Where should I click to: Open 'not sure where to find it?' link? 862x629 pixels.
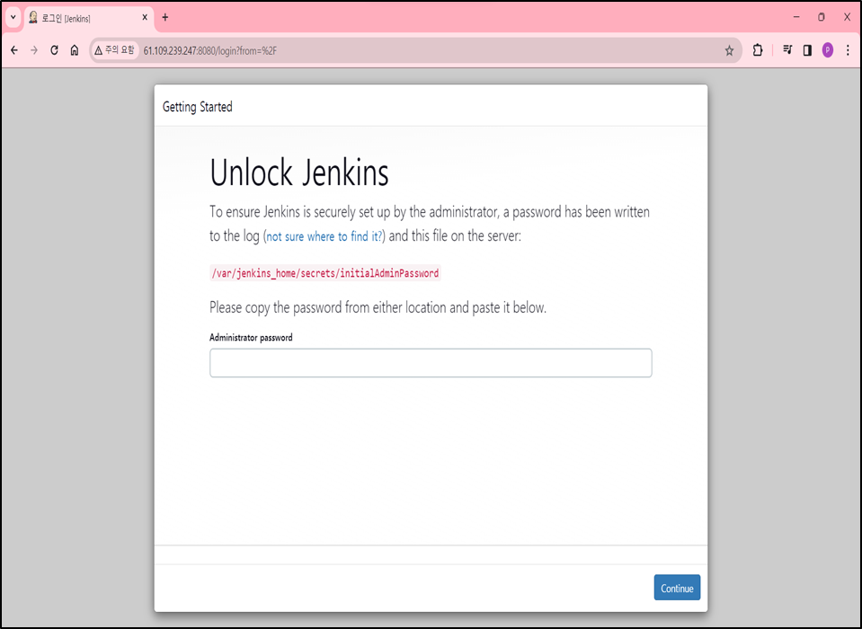(x=324, y=236)
